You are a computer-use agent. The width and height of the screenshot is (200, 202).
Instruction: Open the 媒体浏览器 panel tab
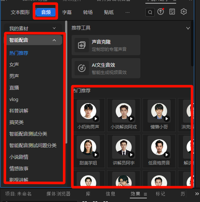[58, 194]
